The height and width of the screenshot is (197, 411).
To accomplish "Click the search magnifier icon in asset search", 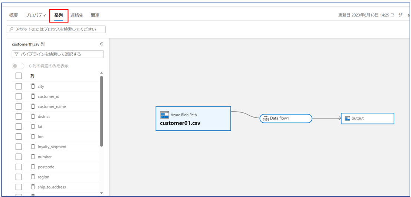I will 11,29.
